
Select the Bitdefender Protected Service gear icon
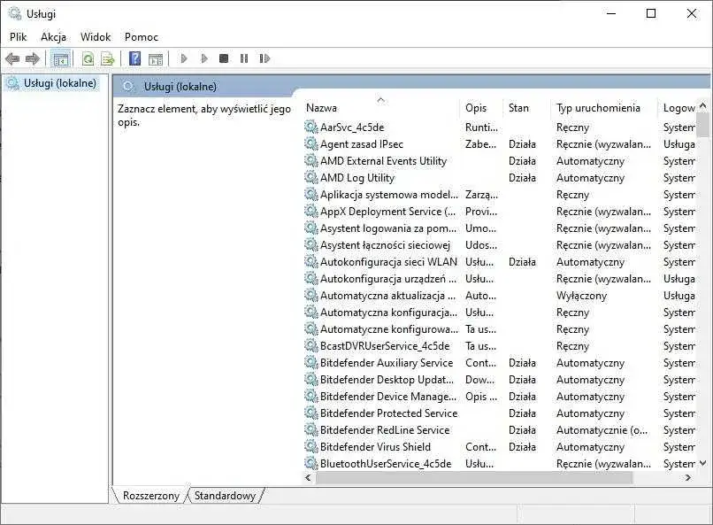click(311, 413)
